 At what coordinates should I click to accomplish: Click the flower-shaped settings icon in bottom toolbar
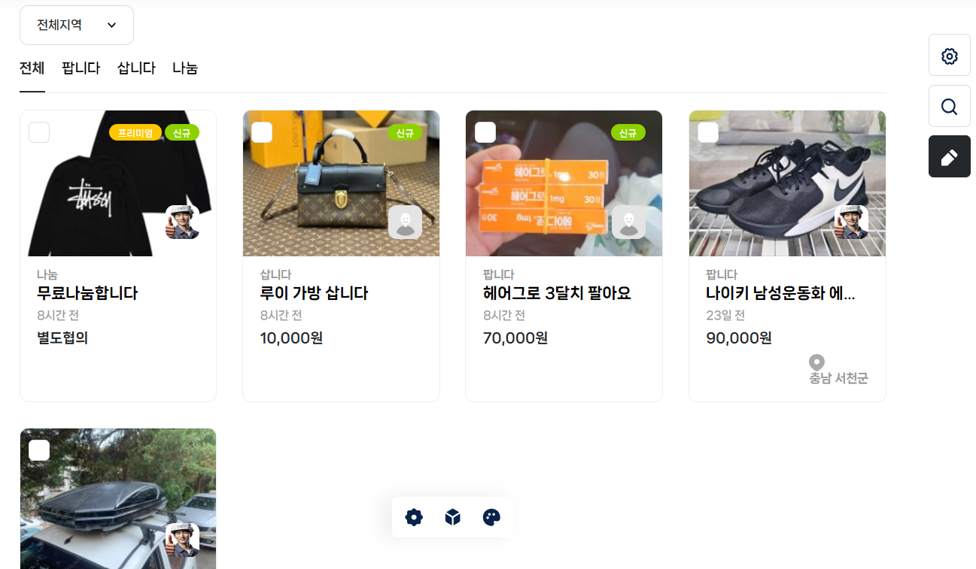pos(414,517)
